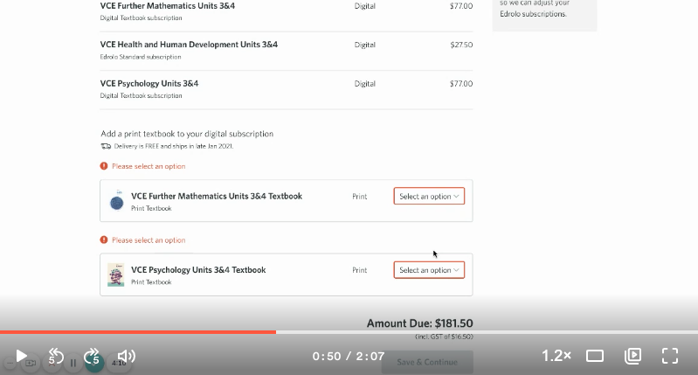Select 'VCE Further Mathematics Units 3&4' subscription title
698x375 pixels.
168,6
